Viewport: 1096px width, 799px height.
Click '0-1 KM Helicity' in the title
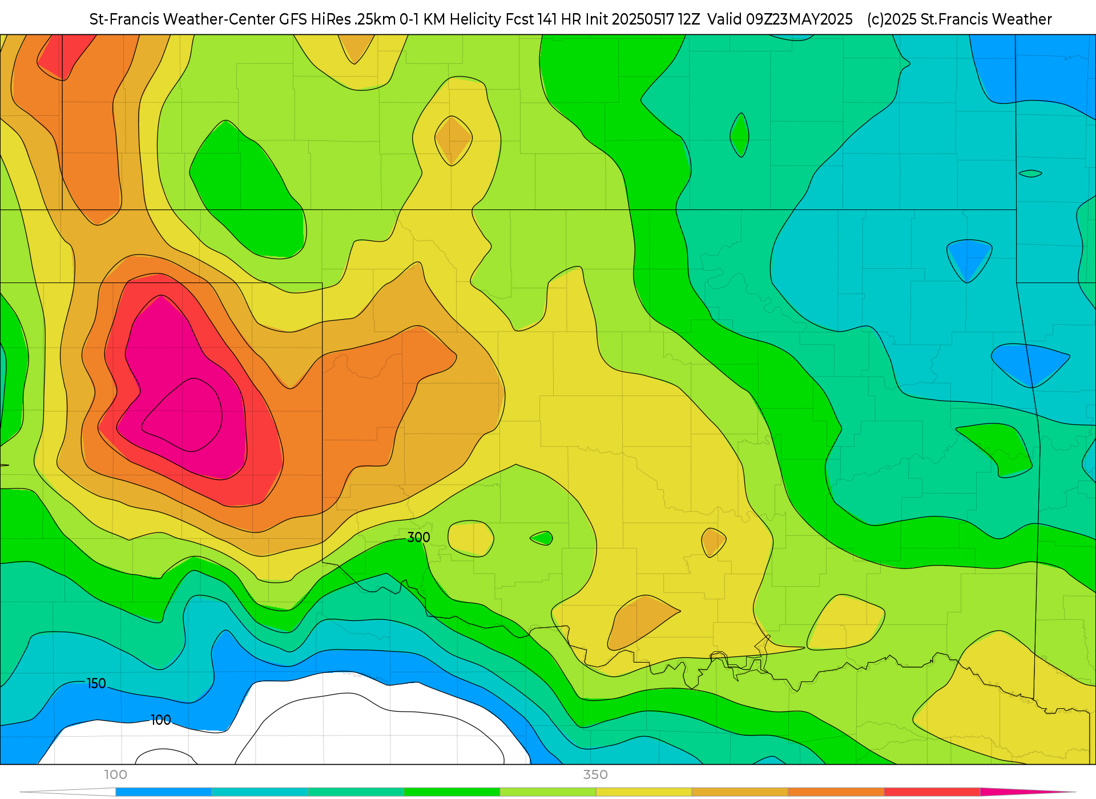click(x=450, y=19)
